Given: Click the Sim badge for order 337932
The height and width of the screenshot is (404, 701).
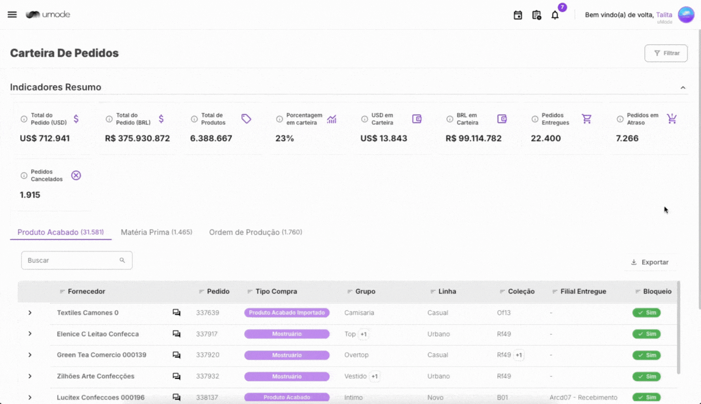Looking at the screenshot, I should [647, 377].
